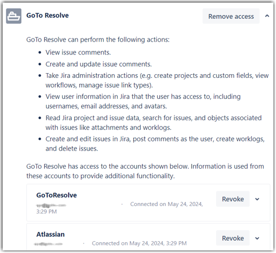
Task: Collapse the GoTo Resolve details chevron
Action: tap(267, 16)
